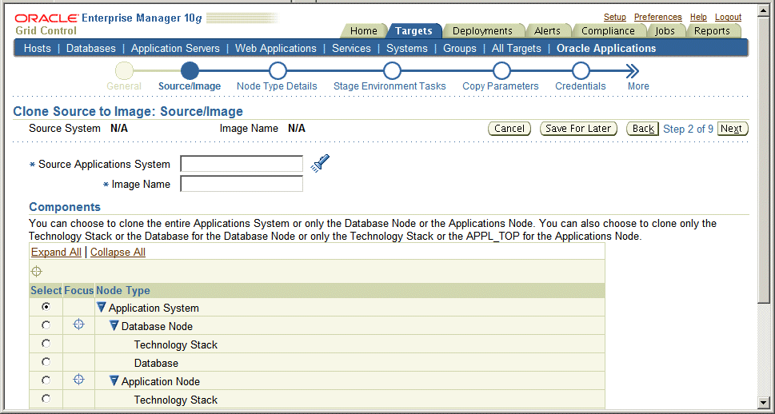
Task: Click the Cancel button
Action: click(509, 129)
